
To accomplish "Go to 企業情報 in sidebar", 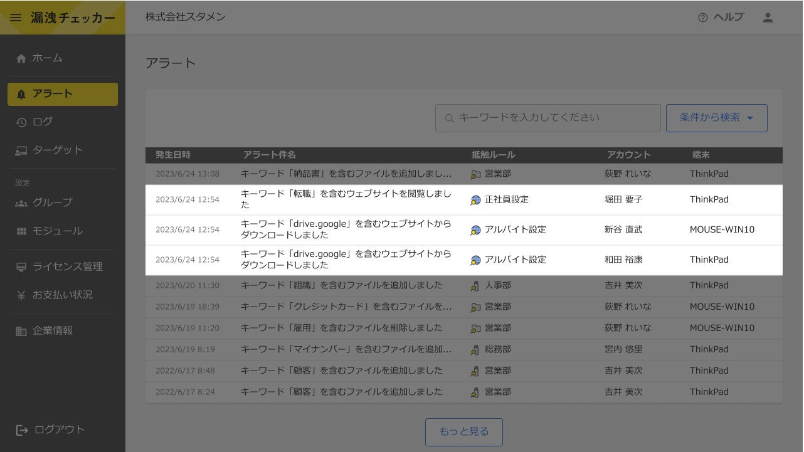I will (x=53, y=331).
